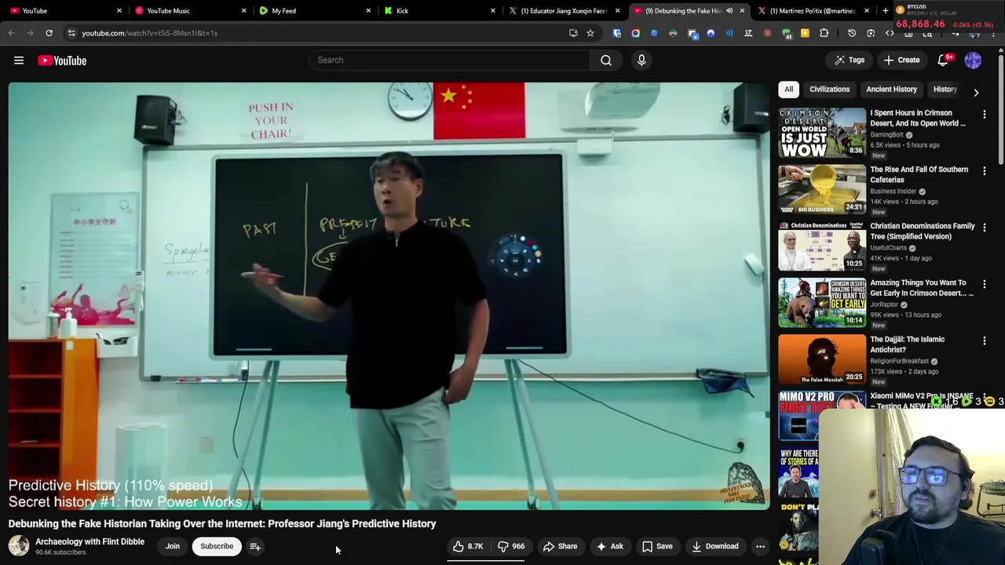1005x565 pixels.
Task: Install or cast icon in address bar
Action: click(573, 33)
